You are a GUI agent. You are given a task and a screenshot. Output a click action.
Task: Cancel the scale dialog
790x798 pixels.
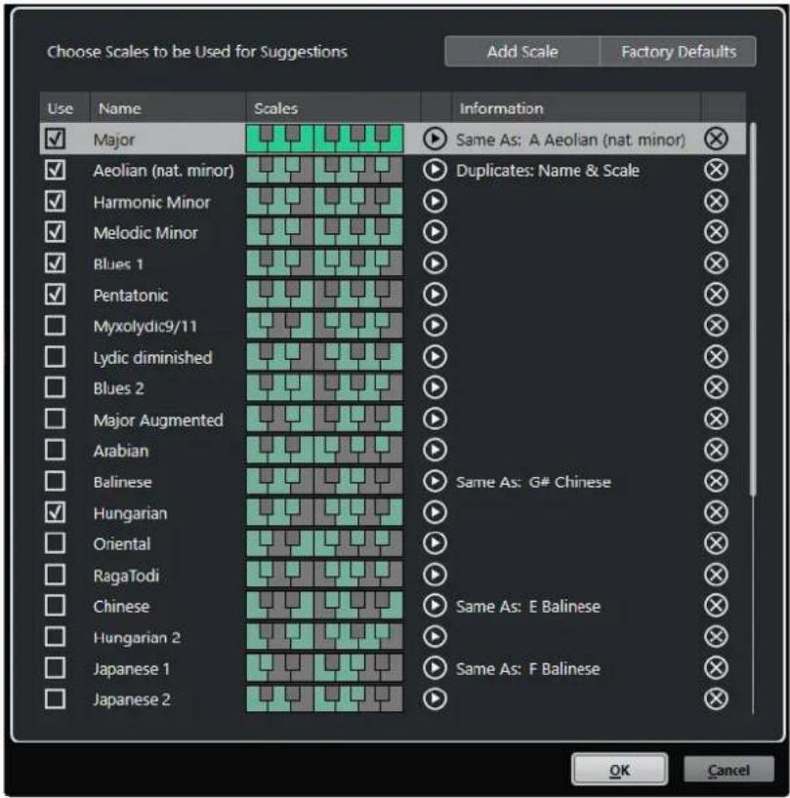728,770
